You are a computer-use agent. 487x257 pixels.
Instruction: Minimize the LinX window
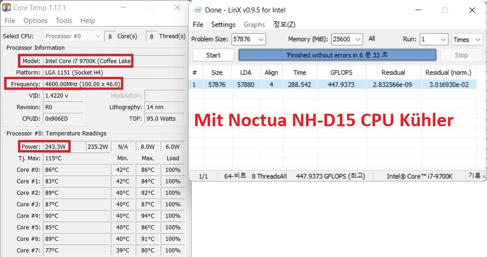tap(418, 10)
